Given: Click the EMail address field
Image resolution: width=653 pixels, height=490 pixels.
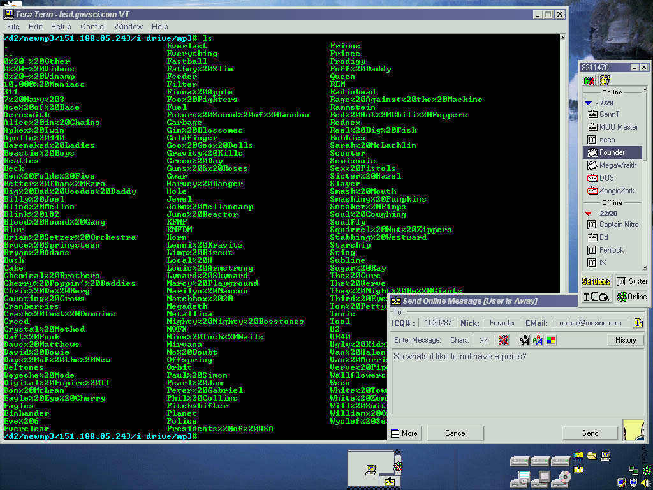Looking at the screenshot, I should [x=590, y=322].
